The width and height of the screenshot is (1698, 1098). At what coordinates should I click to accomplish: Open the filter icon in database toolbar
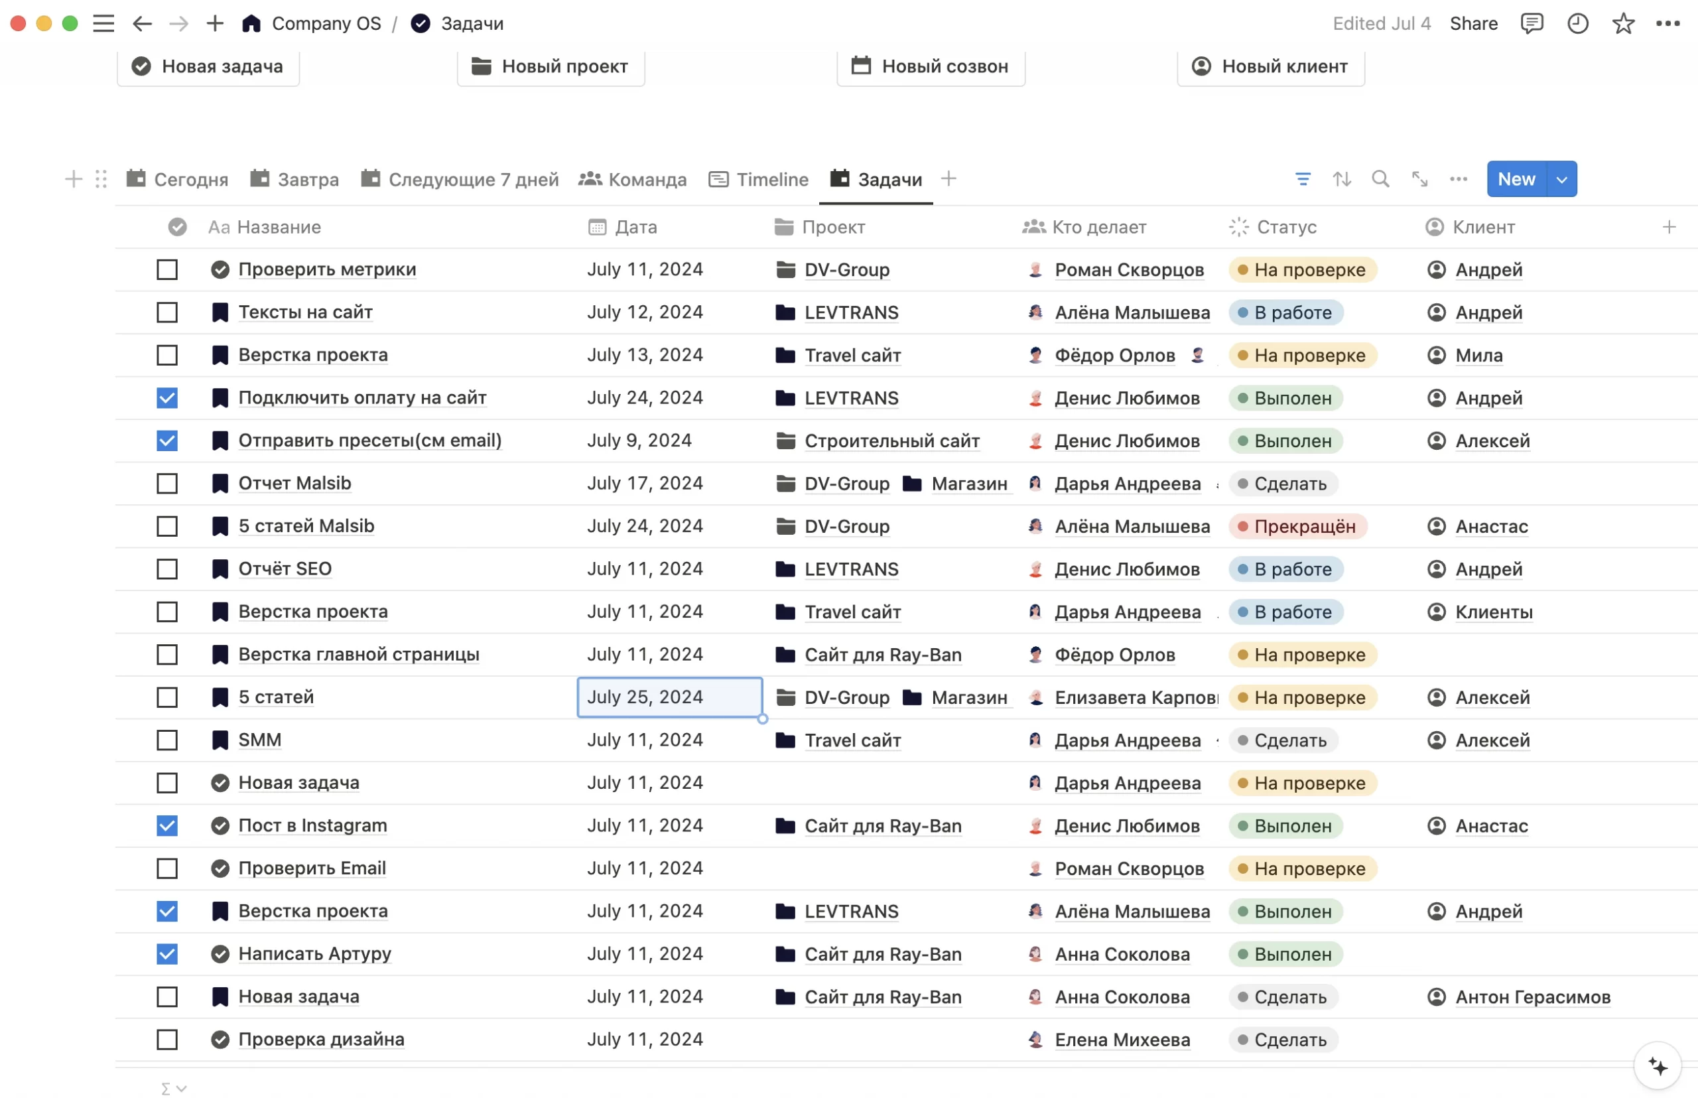[x=1303, y=179]
